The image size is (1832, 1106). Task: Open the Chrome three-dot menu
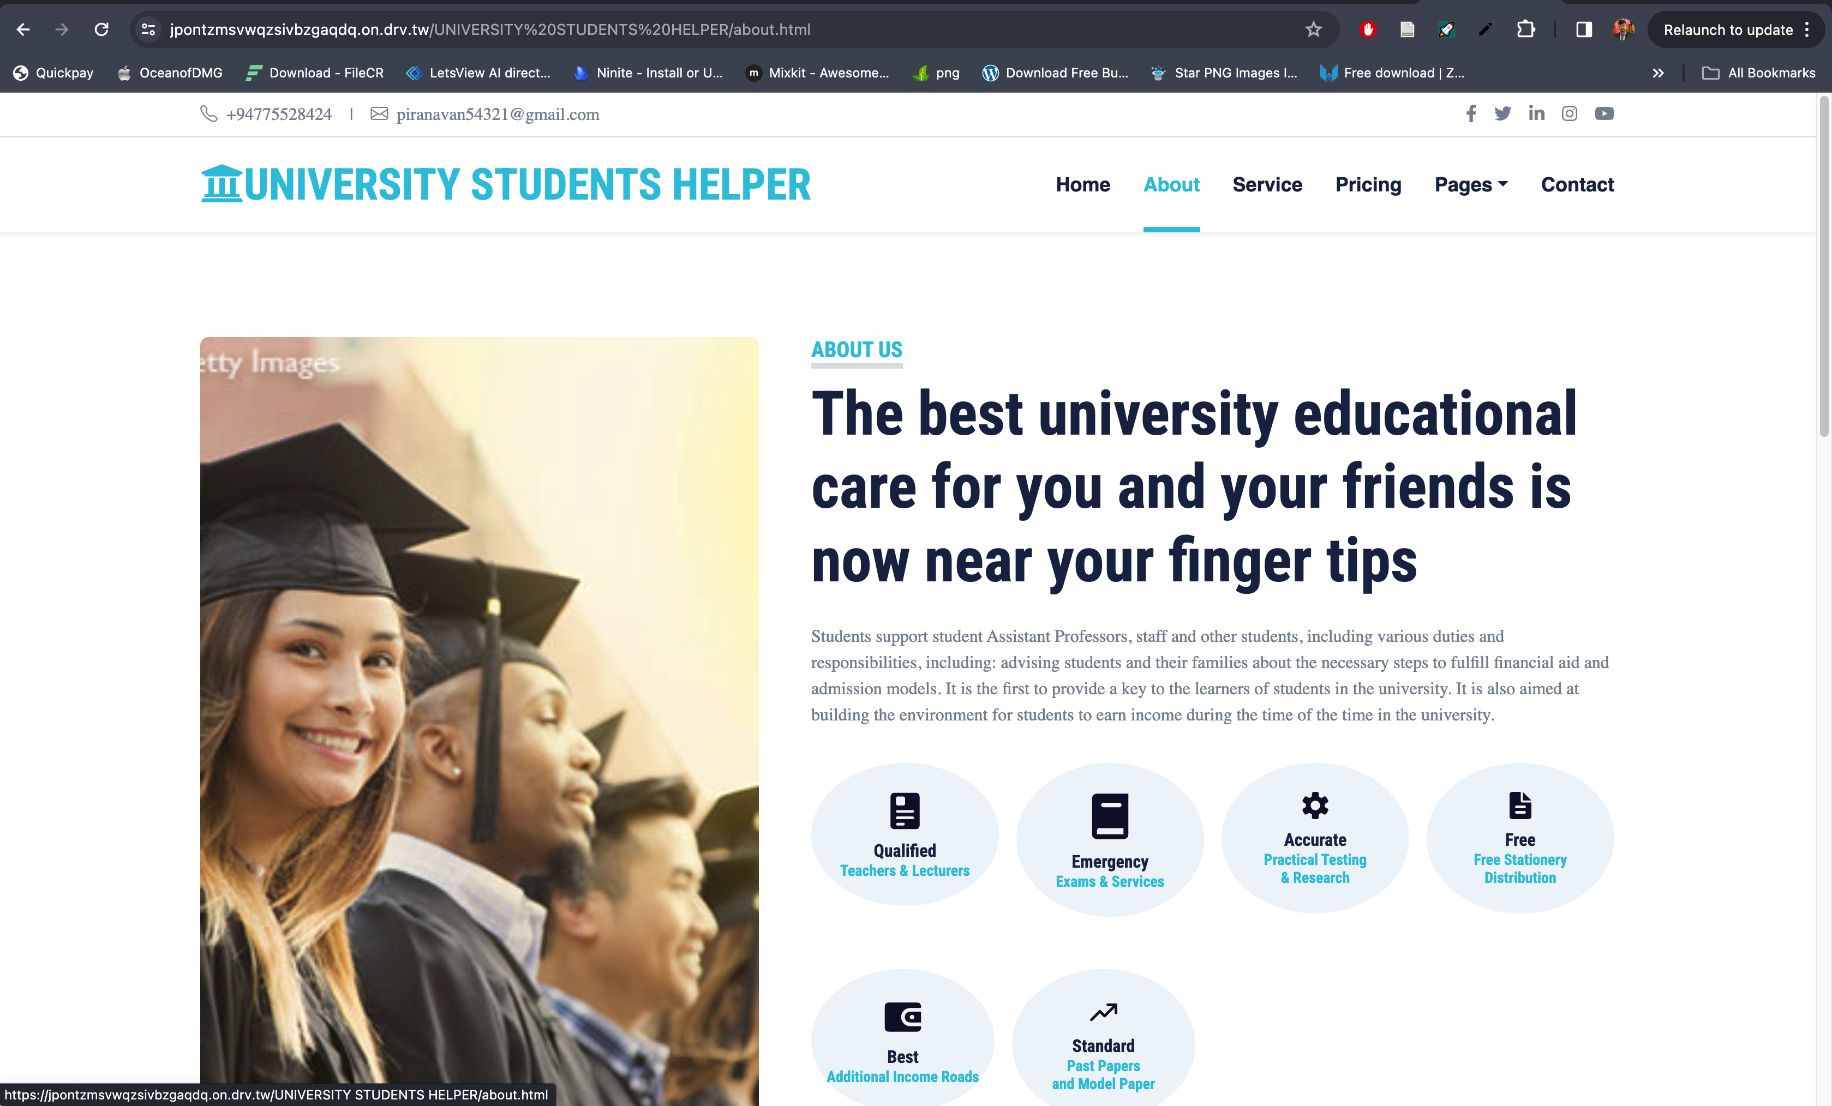coord(1807,30)
